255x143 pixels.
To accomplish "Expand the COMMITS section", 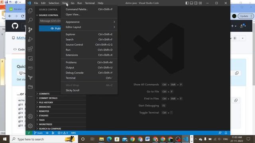I will [61, 94].
